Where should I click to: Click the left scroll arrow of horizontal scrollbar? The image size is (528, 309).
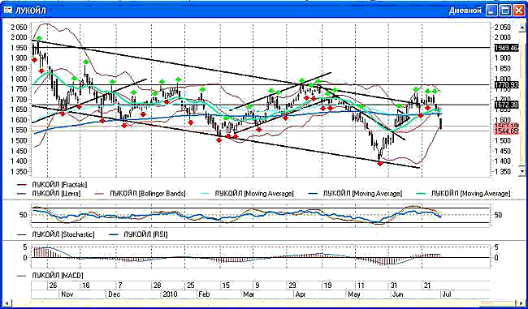pos(7,303)
